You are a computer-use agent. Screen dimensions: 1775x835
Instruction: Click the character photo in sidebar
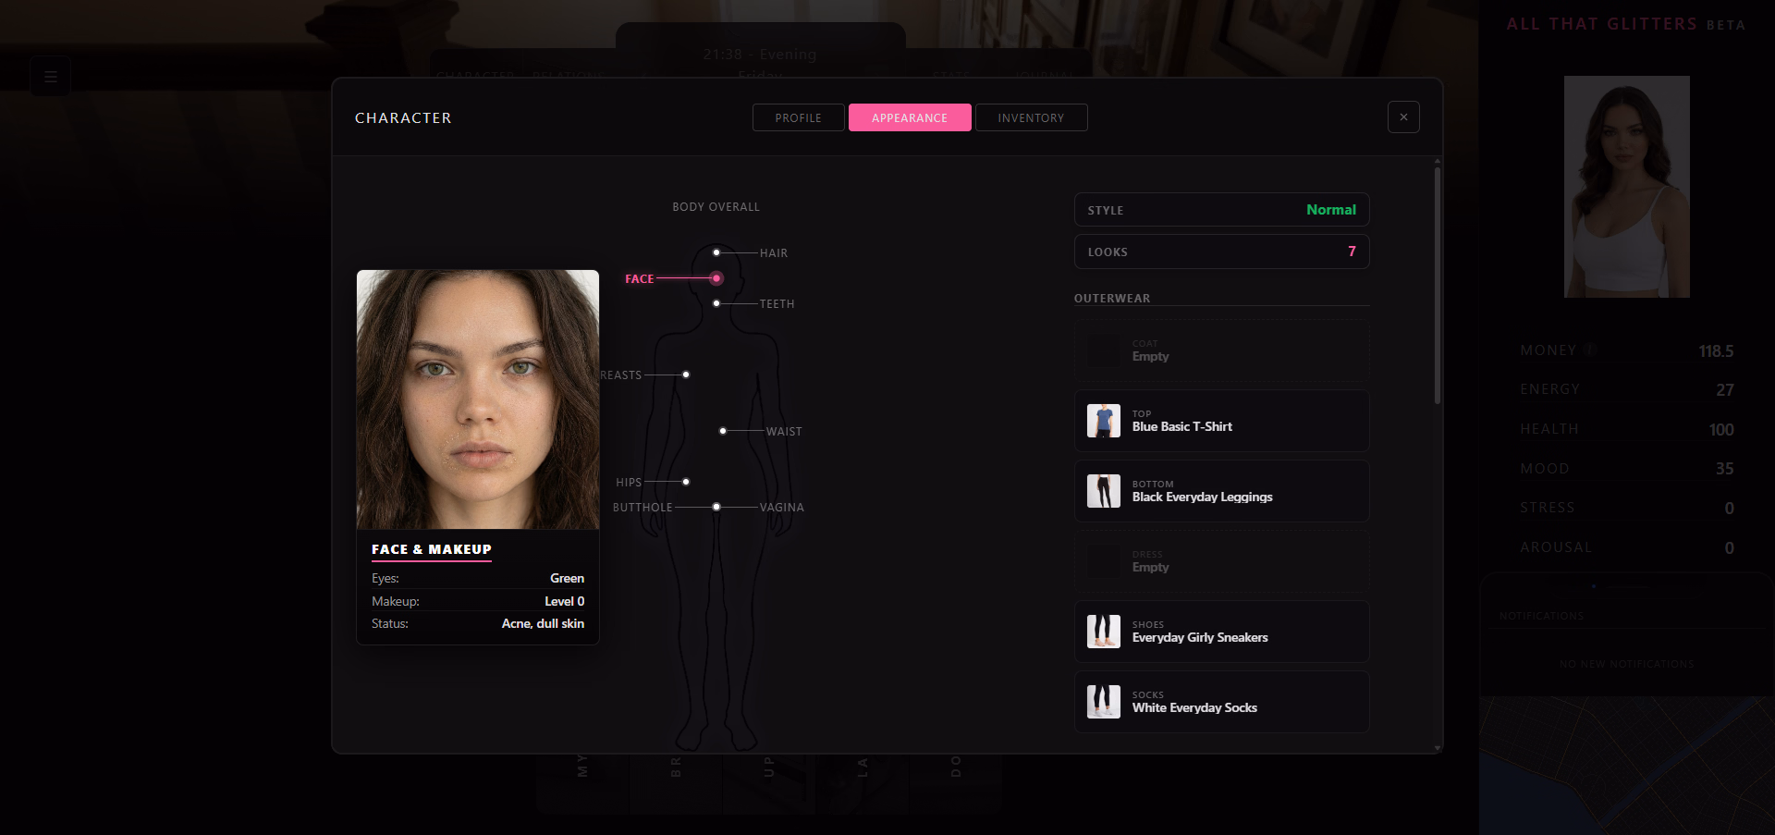click(1627, 187)
